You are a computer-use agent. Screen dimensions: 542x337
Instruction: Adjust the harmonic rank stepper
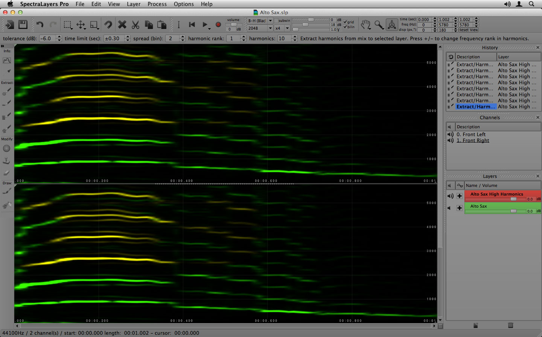click(244, 38)
